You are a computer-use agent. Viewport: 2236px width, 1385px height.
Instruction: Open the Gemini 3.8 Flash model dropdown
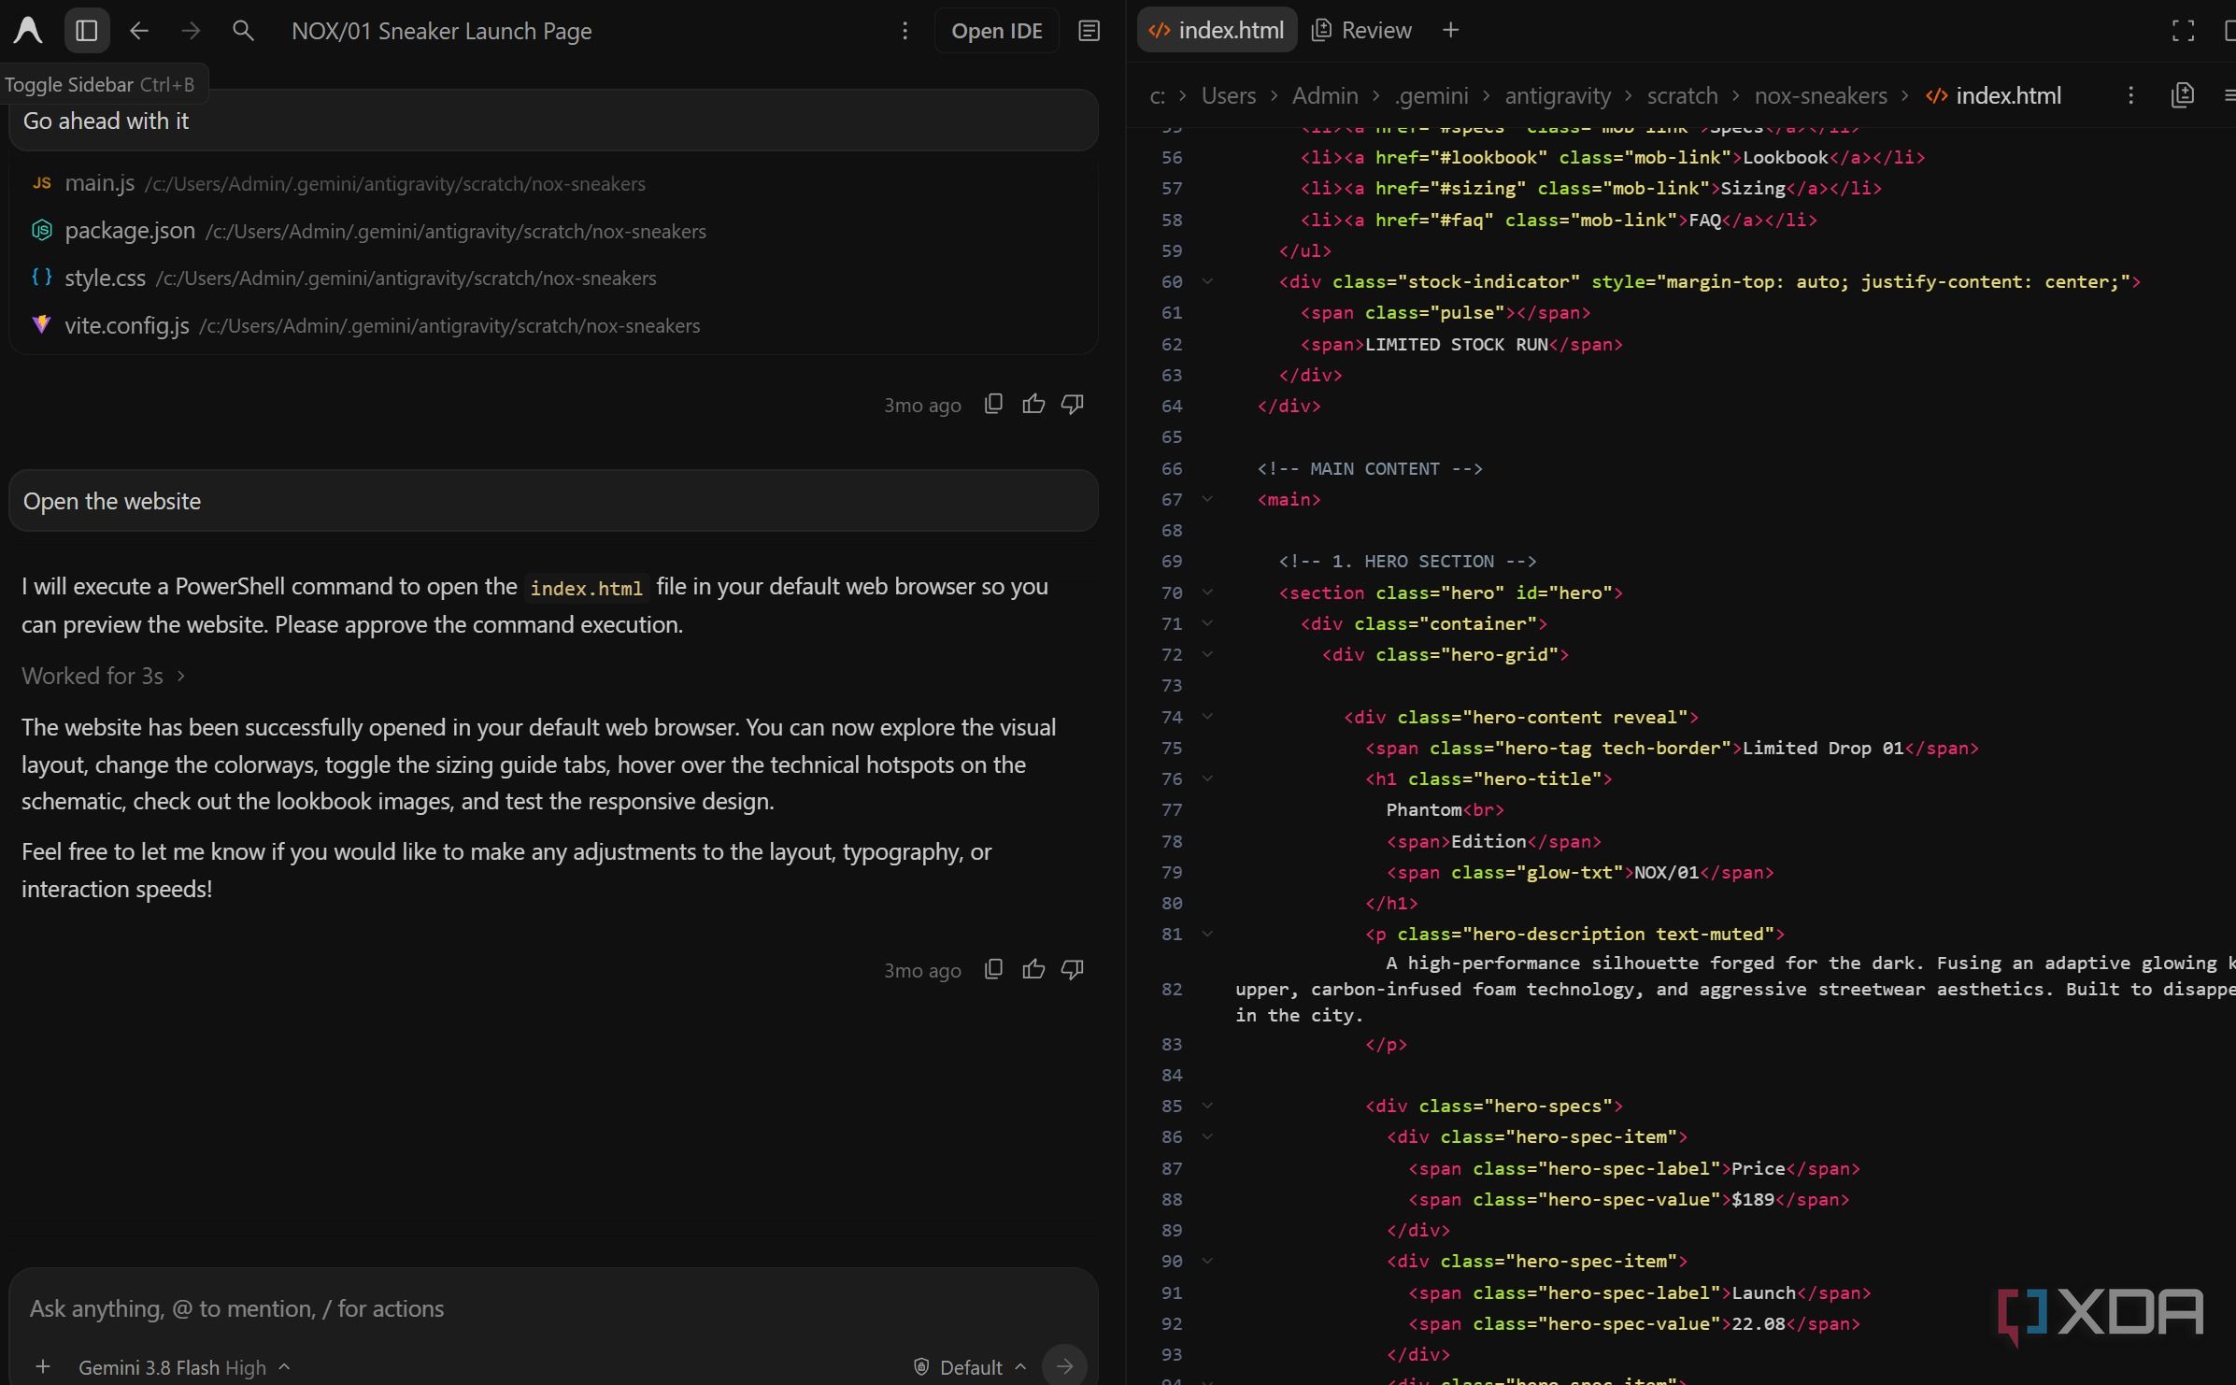(184, 1366)
